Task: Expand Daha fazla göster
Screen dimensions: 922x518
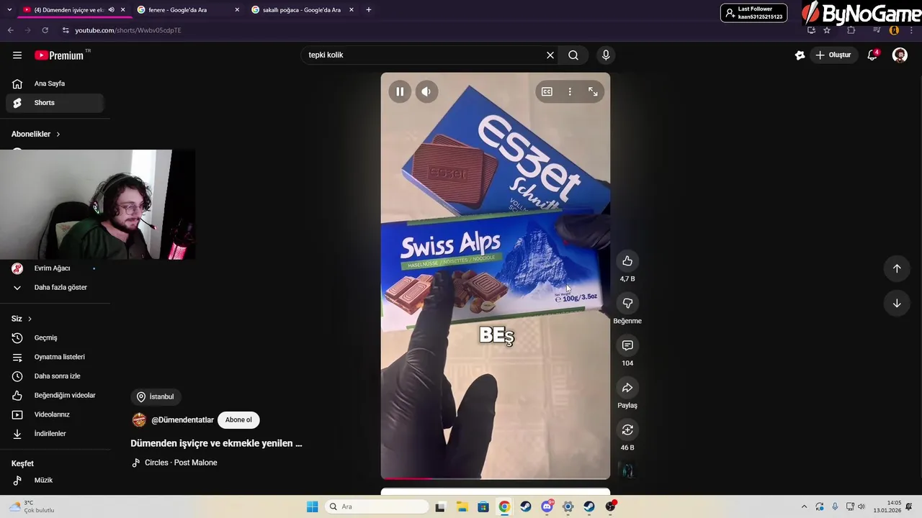Action: click(55, 288)
